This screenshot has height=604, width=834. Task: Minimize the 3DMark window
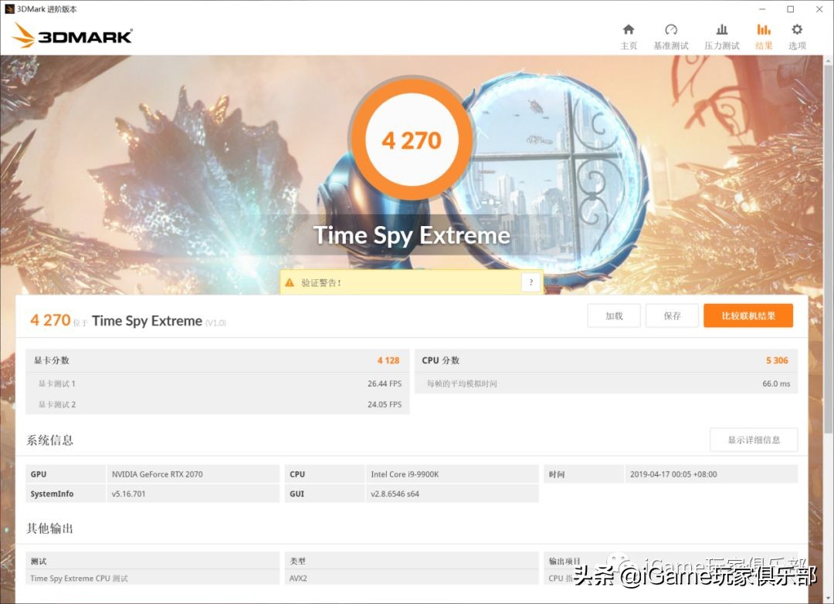[762, 9]
